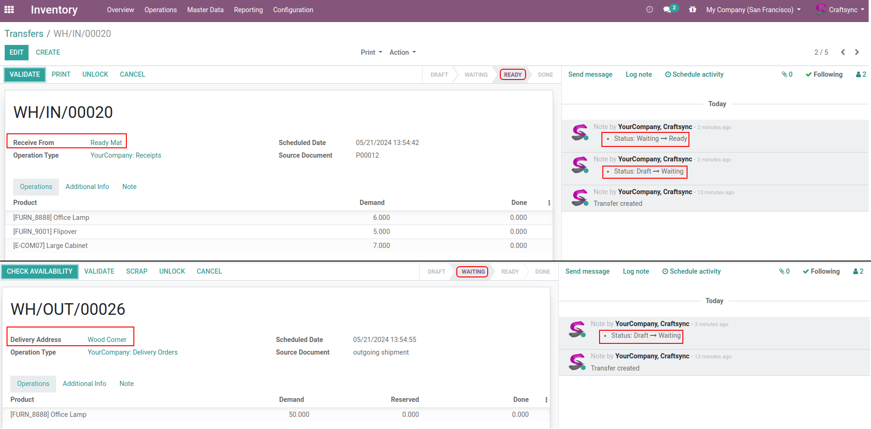Select the Ready stage in WH/IN/00020 status bar
The image size is (871, 429).
click(512, 75)
